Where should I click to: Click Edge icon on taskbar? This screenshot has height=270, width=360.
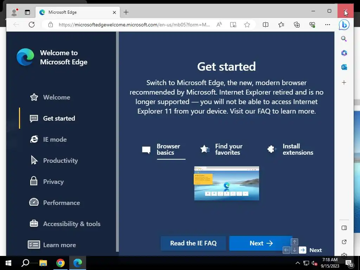point(78,263)
